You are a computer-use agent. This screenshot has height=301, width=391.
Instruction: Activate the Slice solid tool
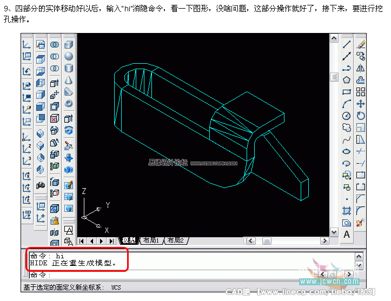[69, 145]
